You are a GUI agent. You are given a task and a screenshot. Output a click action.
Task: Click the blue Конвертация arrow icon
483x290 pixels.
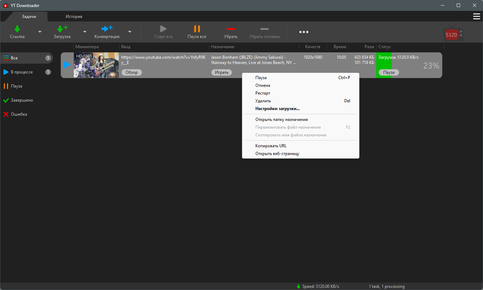click(x=107, y=29)
